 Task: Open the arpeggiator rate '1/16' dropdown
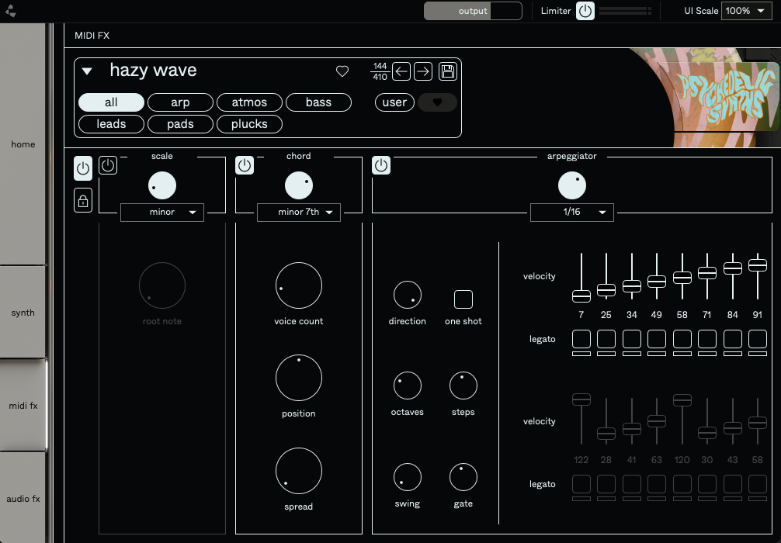click(x=572, y=213)
